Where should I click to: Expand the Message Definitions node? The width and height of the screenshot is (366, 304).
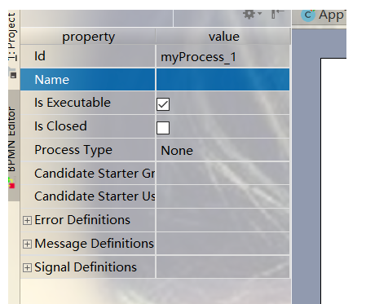click(x=27, y=244)
